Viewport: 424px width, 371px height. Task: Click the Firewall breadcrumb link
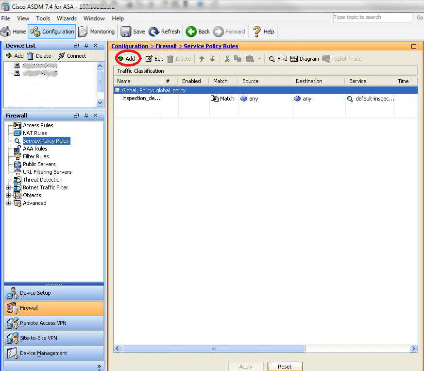tap(166, 46)
